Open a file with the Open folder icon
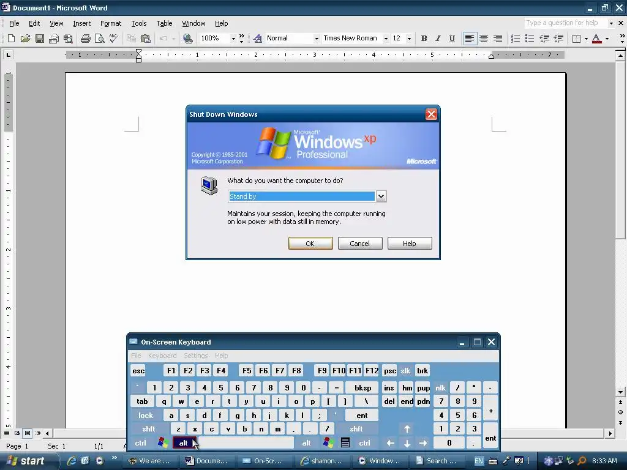Image resolution: width=627 pixels, height=470 pixels. pyautogui.click(x=25, y=39)
